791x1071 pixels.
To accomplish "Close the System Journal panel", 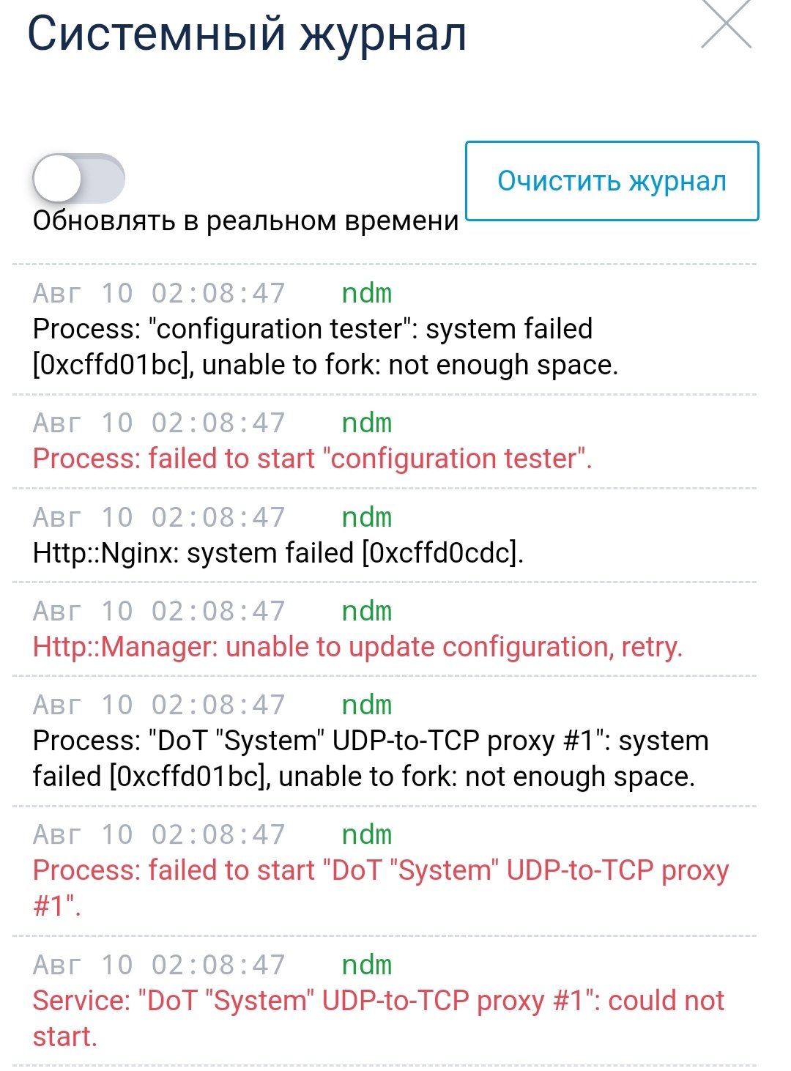I will [726, 23].
